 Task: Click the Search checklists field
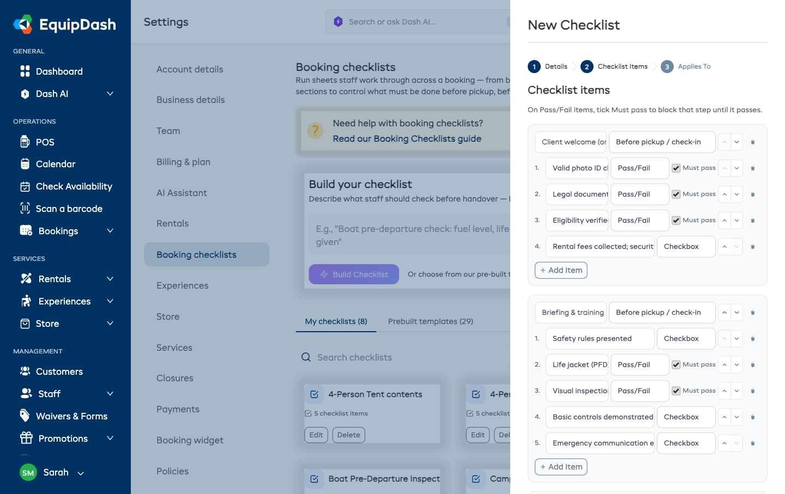coord(403,357)
